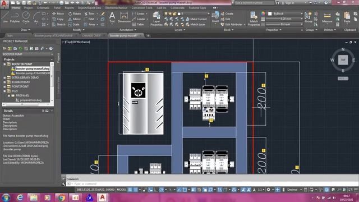Click the Copy tool in Modify panel
Screen dimensions: 359x202
click(x=58, y=19)
